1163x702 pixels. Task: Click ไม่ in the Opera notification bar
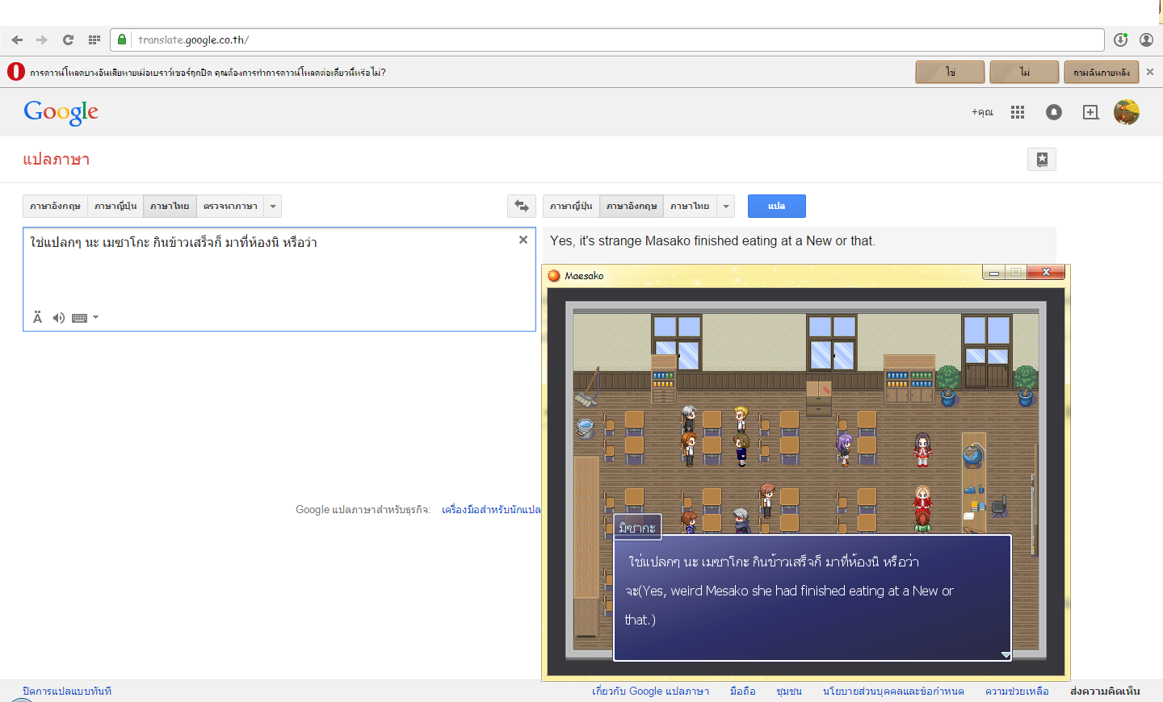pyautogui.click(x=1024, y=72)
